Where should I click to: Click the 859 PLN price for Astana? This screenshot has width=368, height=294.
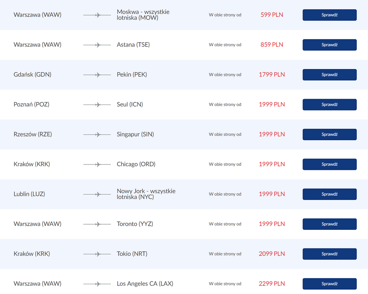[272, 45]
